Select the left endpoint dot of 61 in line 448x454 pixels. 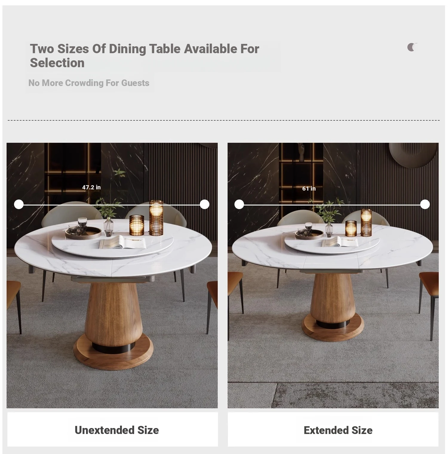coord(239,205)
